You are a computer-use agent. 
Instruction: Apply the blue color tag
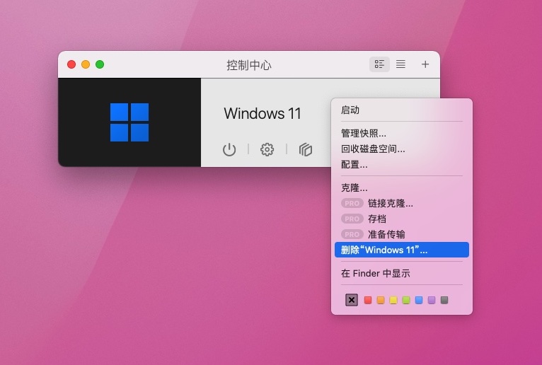419,300
